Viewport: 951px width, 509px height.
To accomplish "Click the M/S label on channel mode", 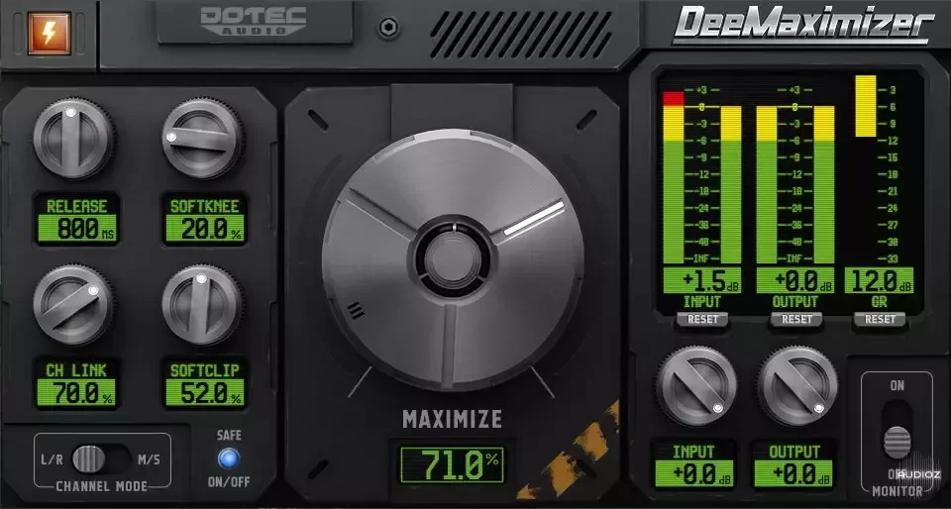I will point(150,459).
